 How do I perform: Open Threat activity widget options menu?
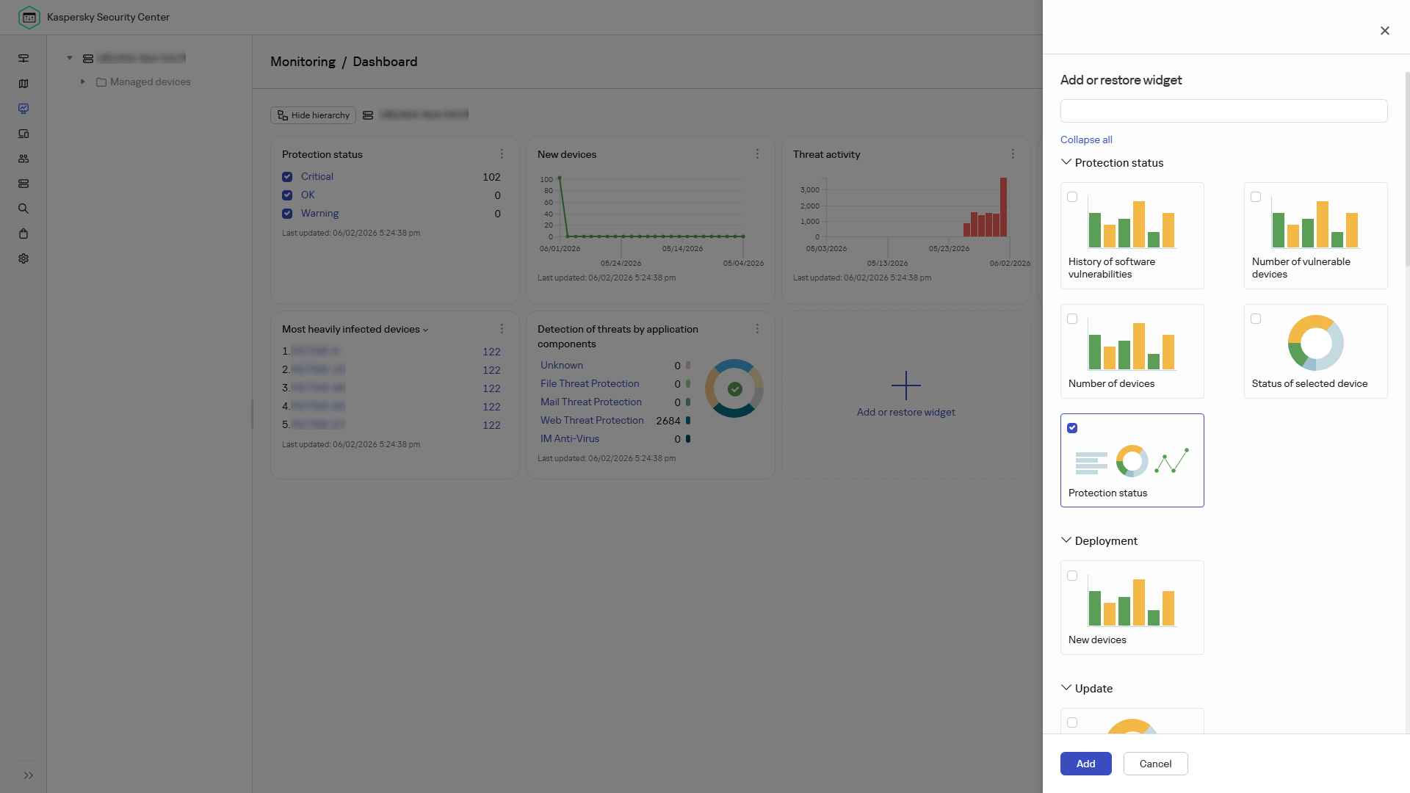pyautogui.click(x=1013, y=154)
